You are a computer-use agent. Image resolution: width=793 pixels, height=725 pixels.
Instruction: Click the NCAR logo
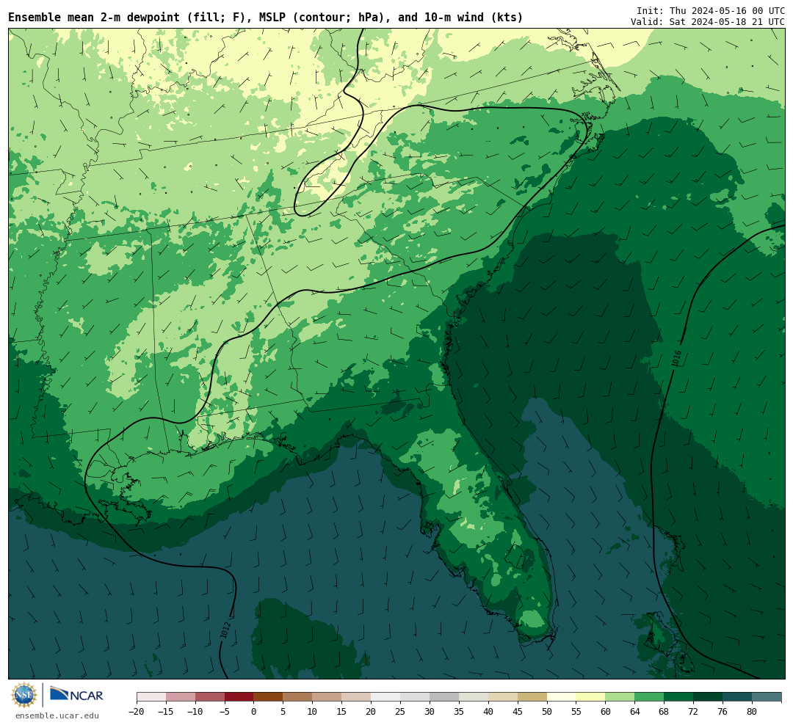point(76,694)
